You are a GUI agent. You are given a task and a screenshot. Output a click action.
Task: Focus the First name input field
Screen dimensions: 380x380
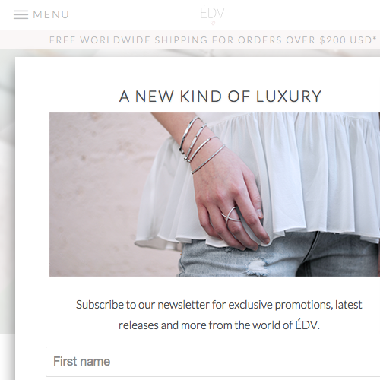pyautogui.click(x=213, y=362)
